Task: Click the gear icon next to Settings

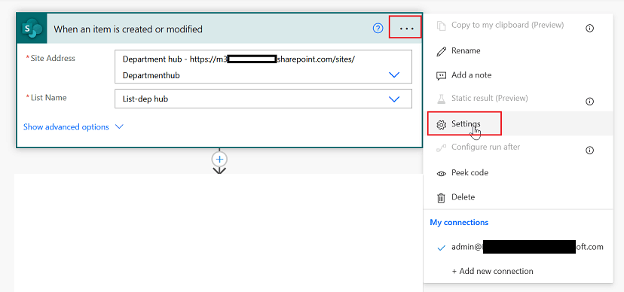Action: (x=441, y=124)
